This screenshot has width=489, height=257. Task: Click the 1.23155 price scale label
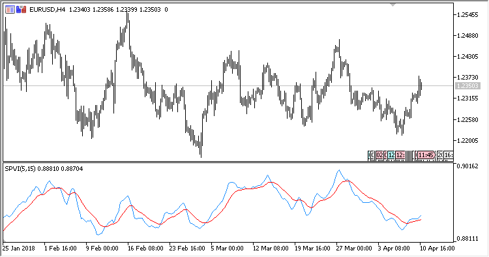(x=467, y=98)
